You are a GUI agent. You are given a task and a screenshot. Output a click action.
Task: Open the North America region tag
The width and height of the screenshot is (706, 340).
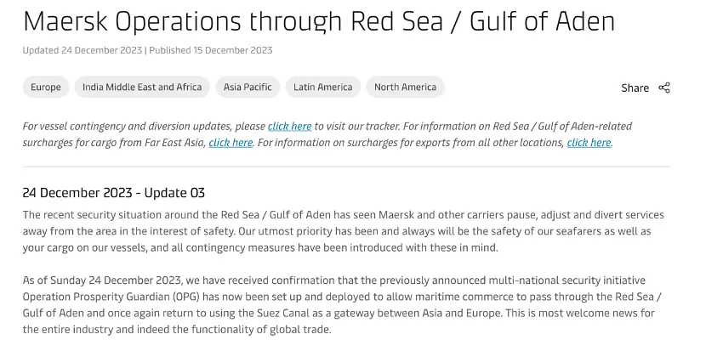pyautogui.click(x=405, y=87)
